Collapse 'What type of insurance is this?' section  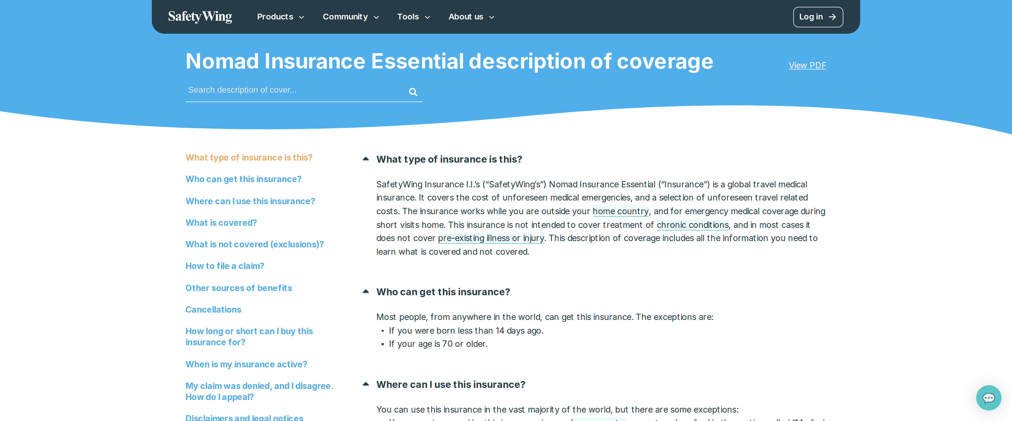[x=365, y=159]
